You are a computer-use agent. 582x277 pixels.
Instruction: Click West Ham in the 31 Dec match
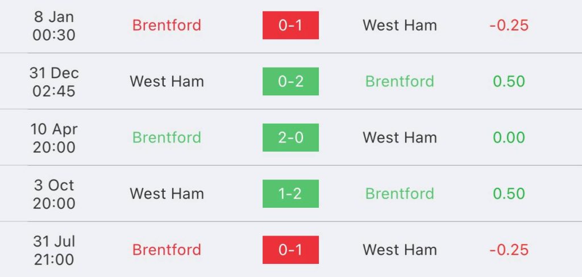click(167, 81)
